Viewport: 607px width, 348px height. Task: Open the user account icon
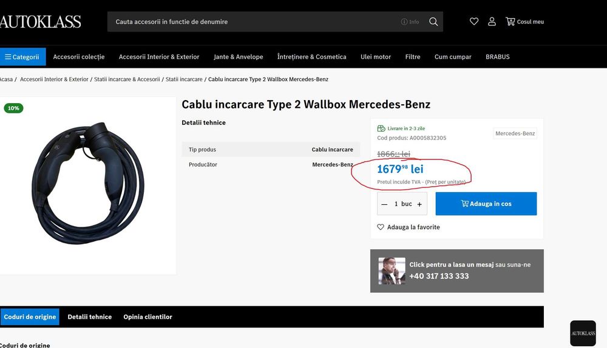(492, 22)
